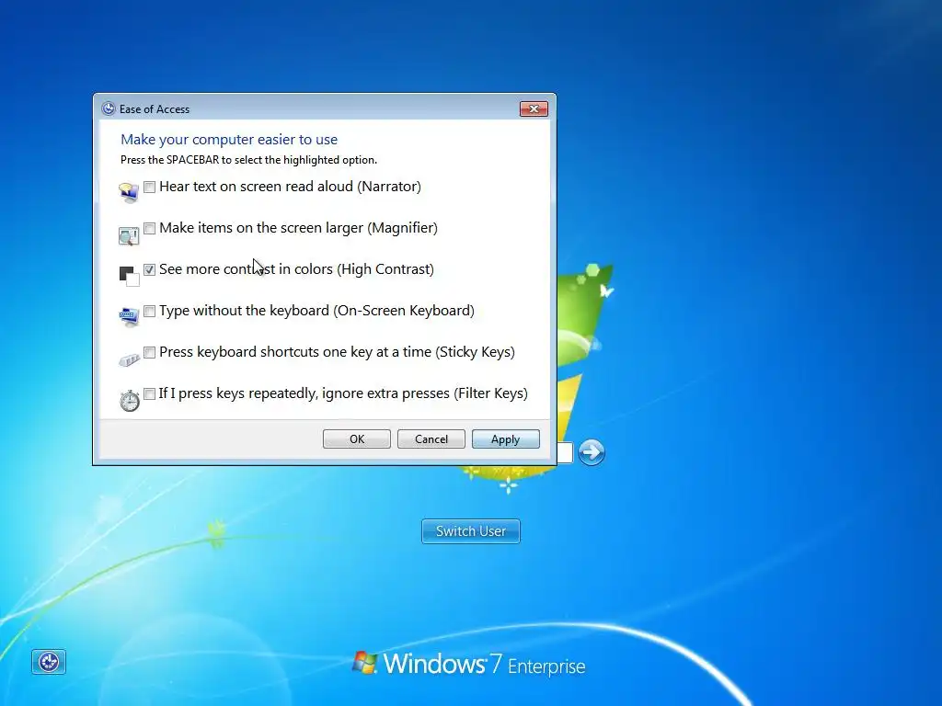942x706 pixels.
Task: Click 'Make items on the screen larger (Magnifier)' label
Action: point(299,228)
